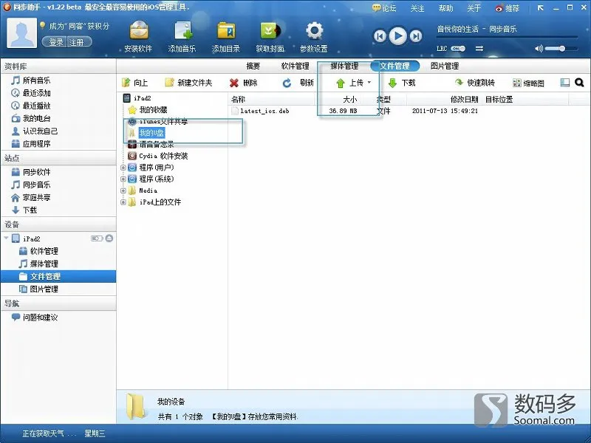The image size is (591, 443).
Task: Toggle the playback order icon beside LRC
Action: click(x=479, y=49)
